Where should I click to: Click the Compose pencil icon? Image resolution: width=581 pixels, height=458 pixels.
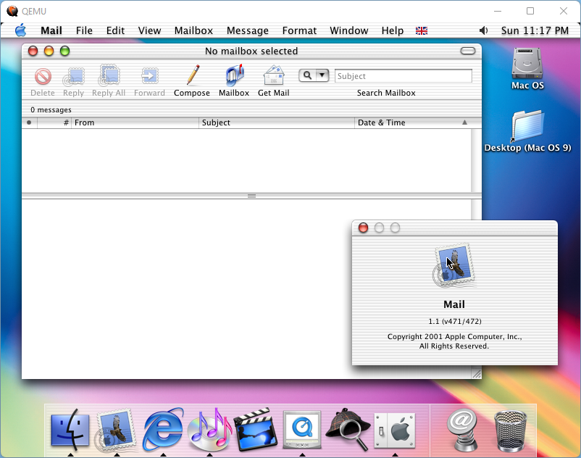tap(192, 76)
